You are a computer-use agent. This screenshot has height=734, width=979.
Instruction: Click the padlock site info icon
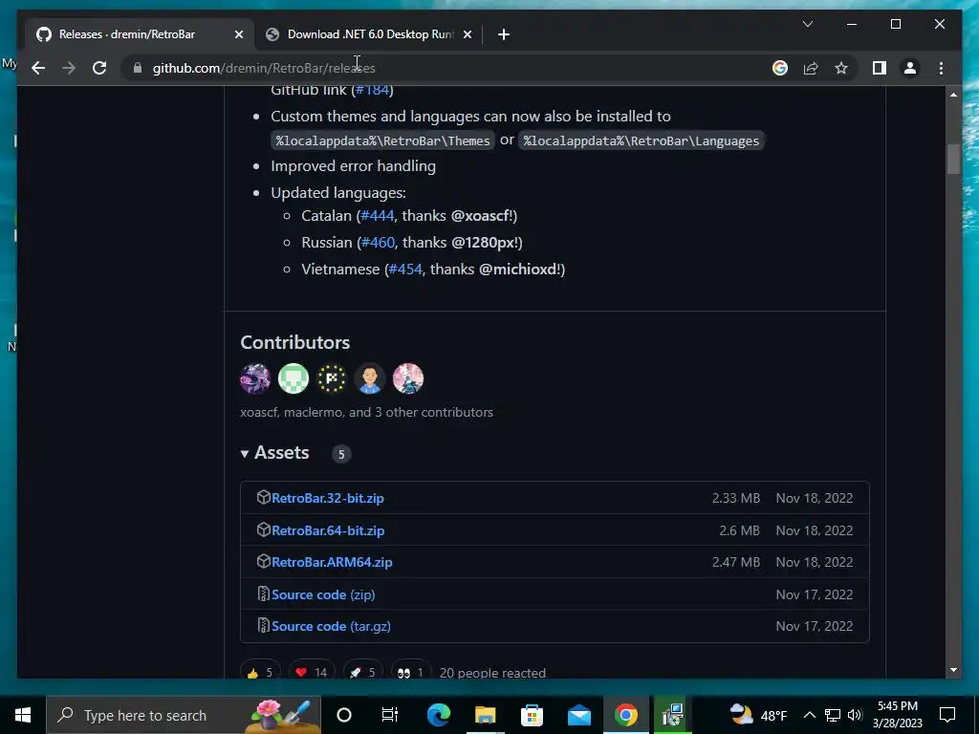138,68
